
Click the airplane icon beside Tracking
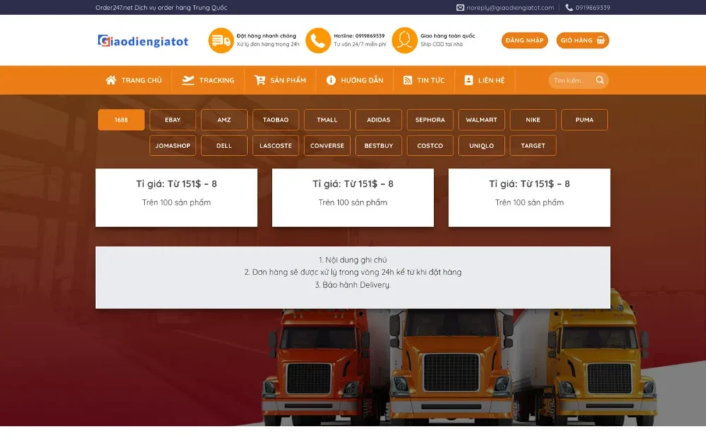[x=188, y=80]
